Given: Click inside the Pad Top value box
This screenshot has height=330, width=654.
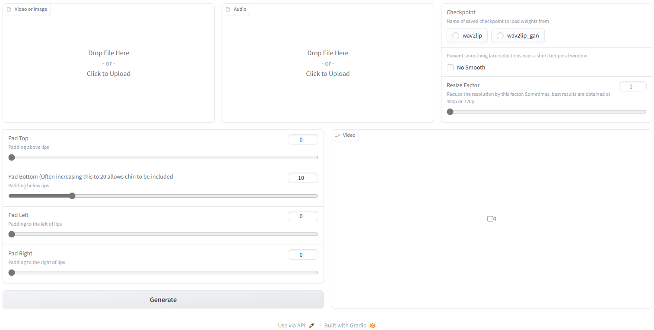Looking at the screenshot, I should click(303, 139).
